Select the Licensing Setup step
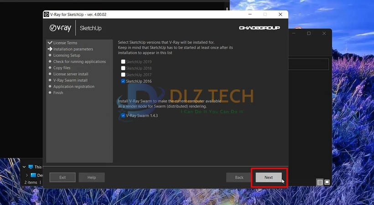The width and height of the screenshot is (374, 205). point(67,56)
